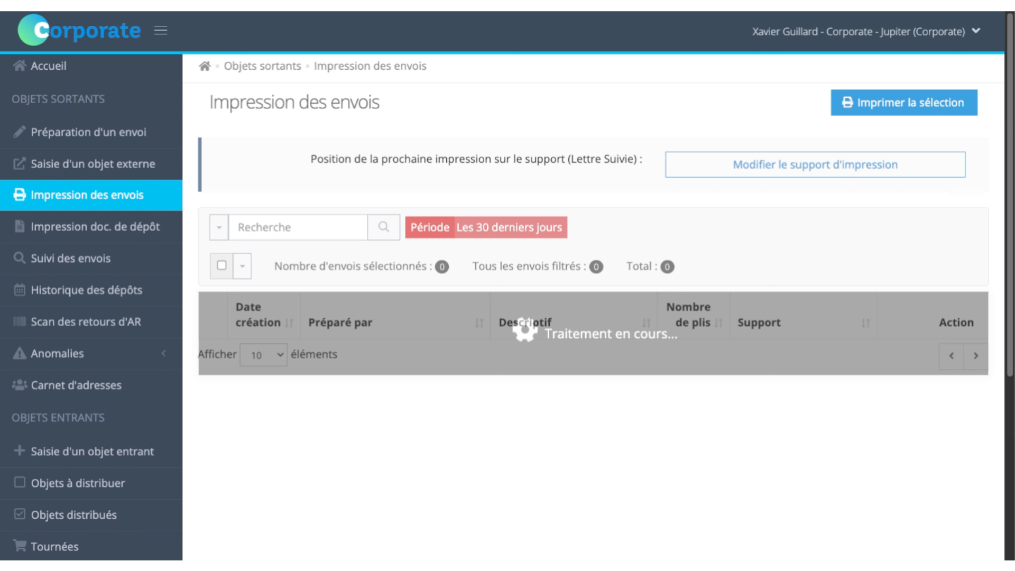Open Tournées page

point(91,546)
